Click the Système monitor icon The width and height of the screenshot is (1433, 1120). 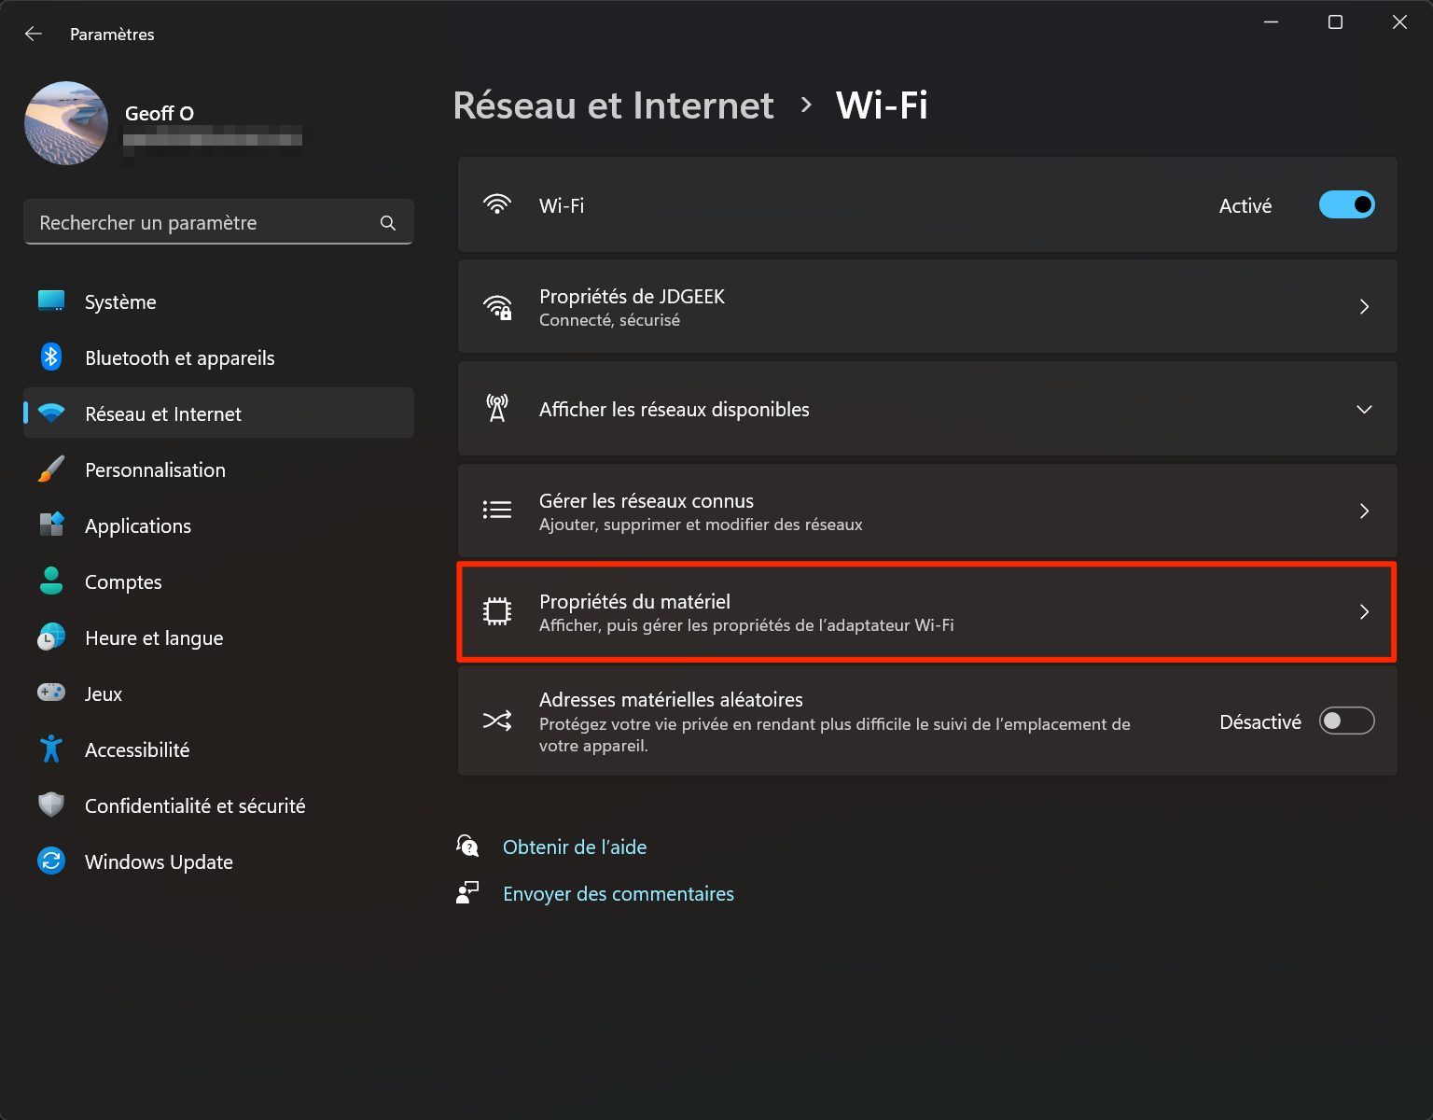pyautogui.click(x=51, y=301)
